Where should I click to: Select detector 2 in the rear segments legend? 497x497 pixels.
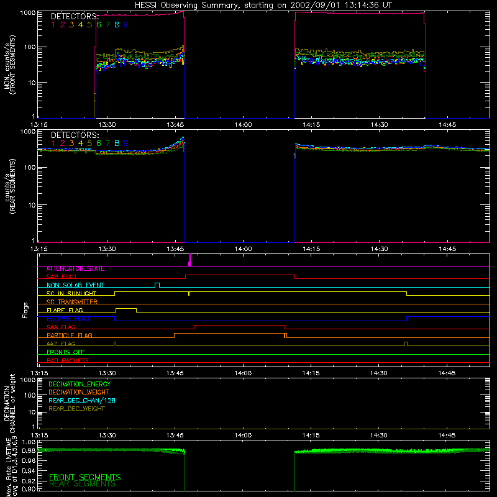[63, 144]
